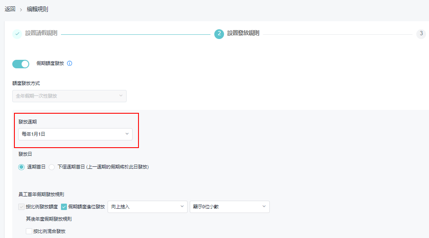The width and height of the screenshot is (429, 238).
Task: Click the 返回 link
Action: pyautogui.click(x=10, y=9)
